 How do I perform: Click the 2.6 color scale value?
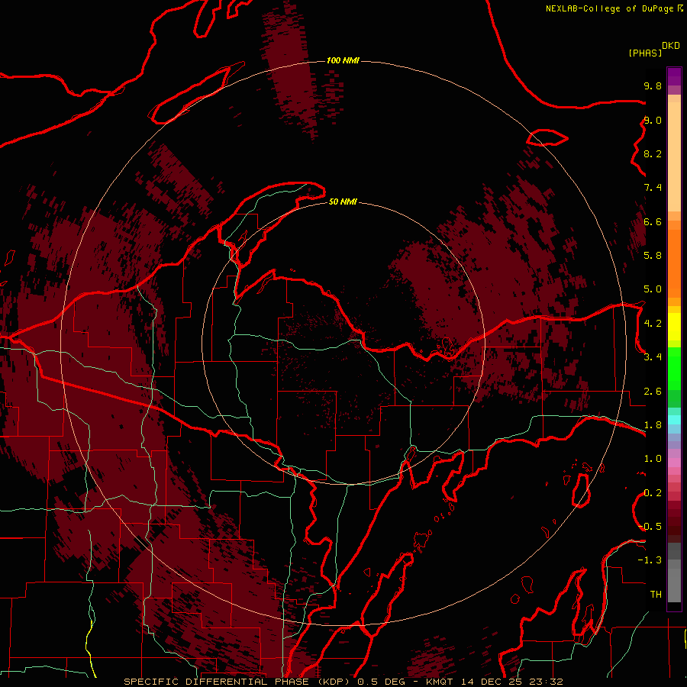[x=653, y=392]
